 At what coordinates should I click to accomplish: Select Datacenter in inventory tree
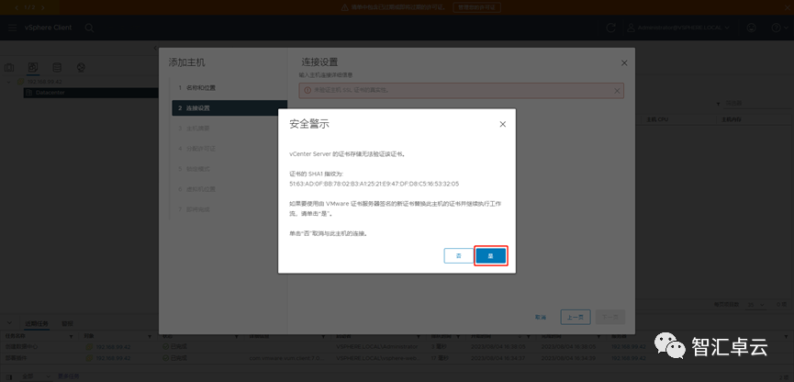[50, 93]
